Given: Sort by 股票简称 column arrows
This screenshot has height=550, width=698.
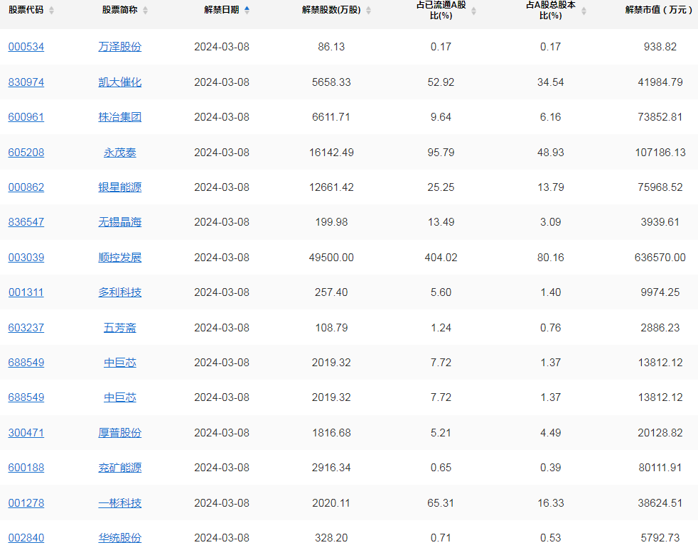Looking at the screenshot, I should point(145,10).
